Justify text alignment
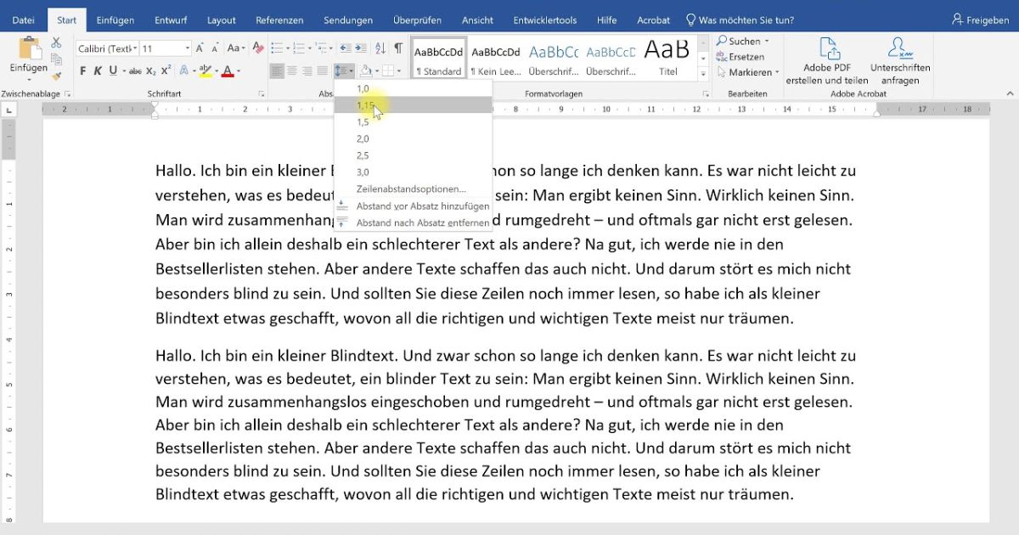The width and height of the screenshot is (1019, 535). [323, 71]
